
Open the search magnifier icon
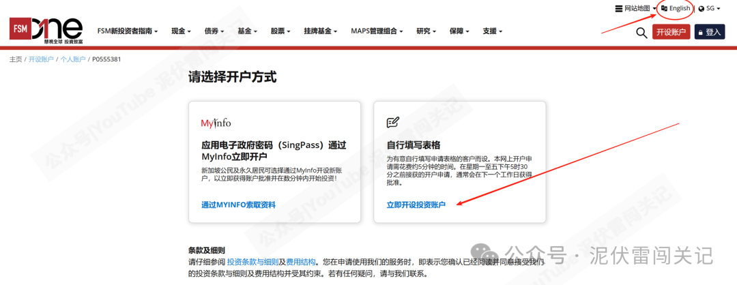click(x=641, y=33)
